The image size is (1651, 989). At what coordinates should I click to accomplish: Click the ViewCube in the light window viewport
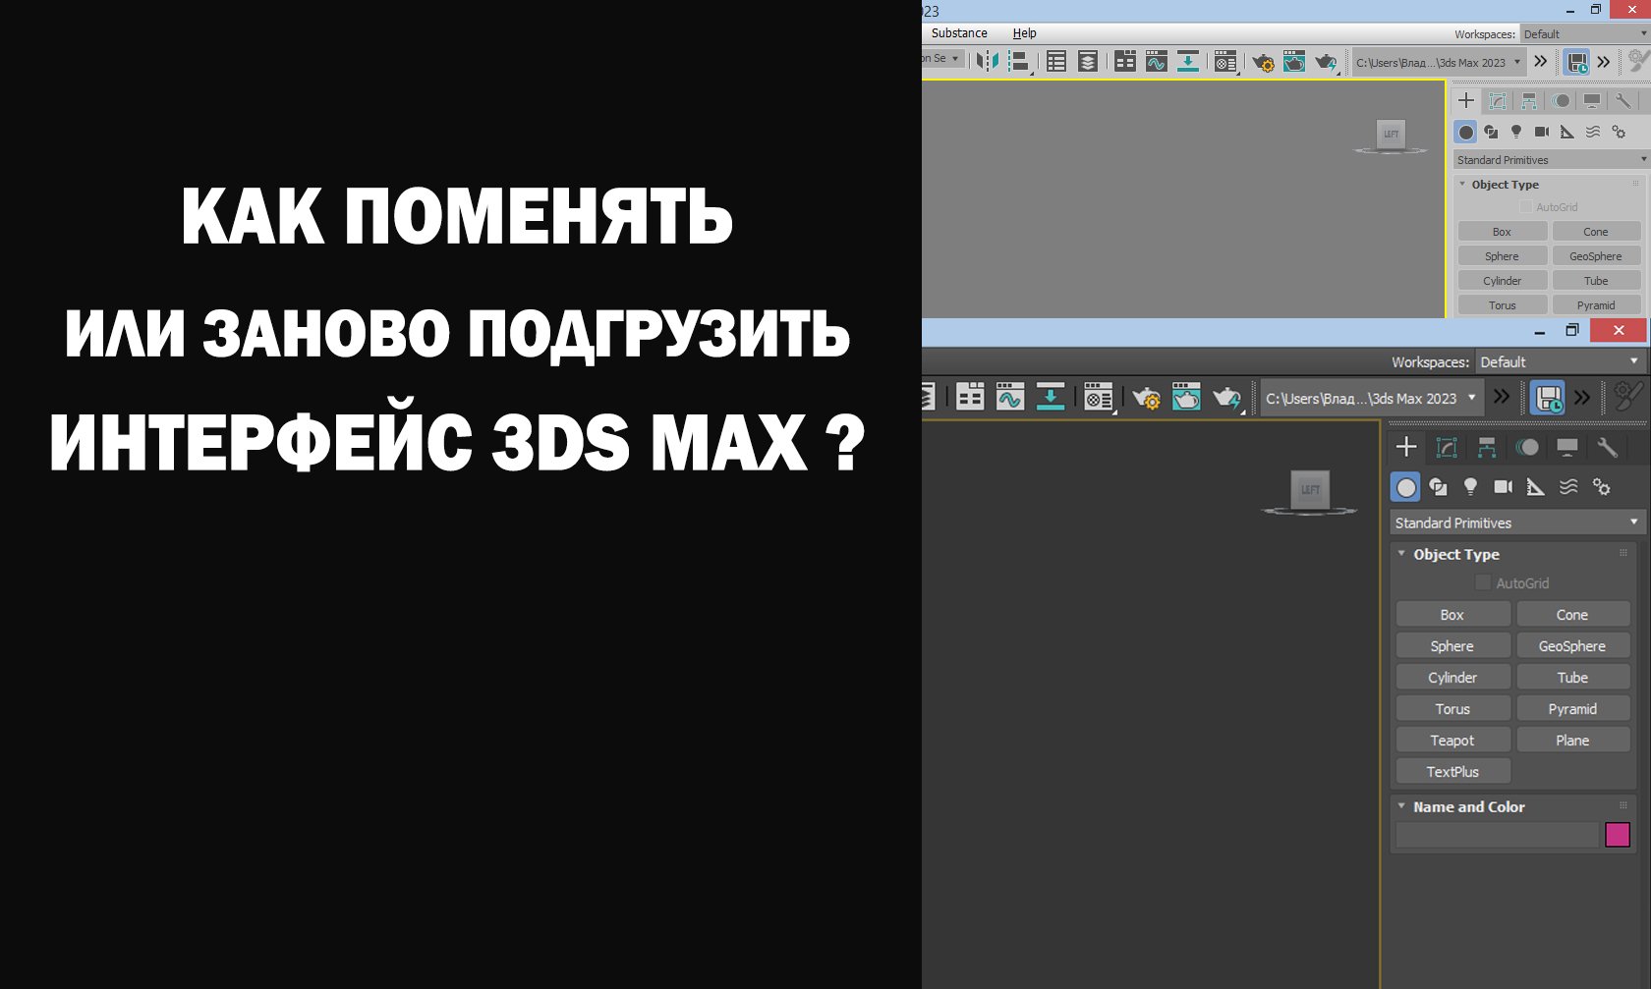click(x=1391, y=135)
